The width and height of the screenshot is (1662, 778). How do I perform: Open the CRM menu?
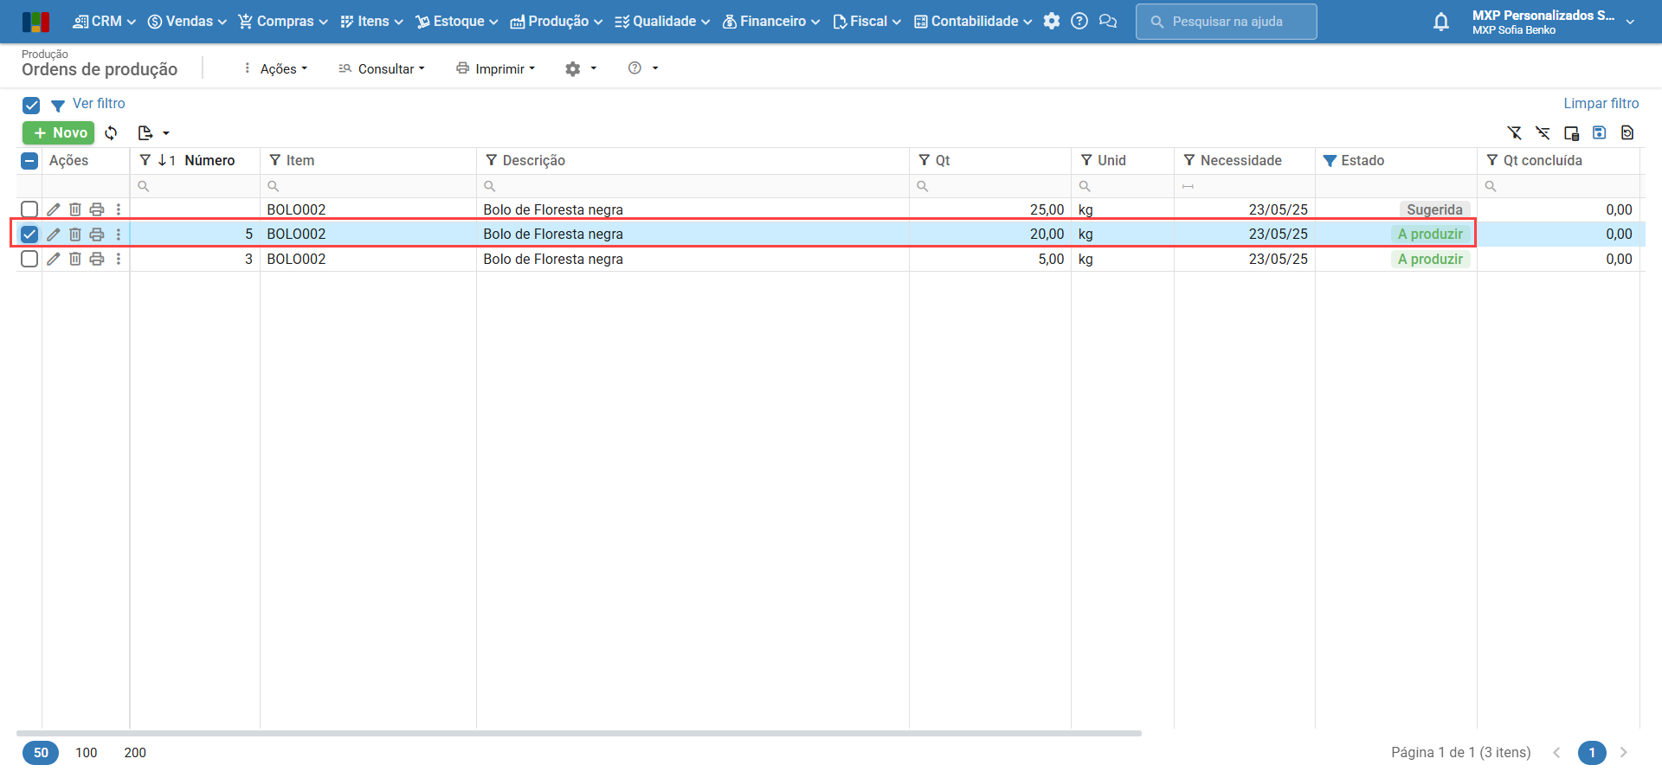104,22
